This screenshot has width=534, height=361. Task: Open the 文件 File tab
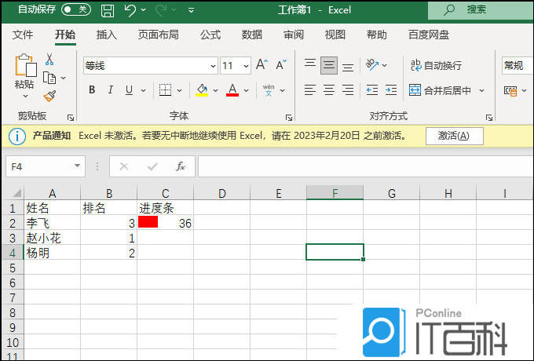[x=23, y=35]
